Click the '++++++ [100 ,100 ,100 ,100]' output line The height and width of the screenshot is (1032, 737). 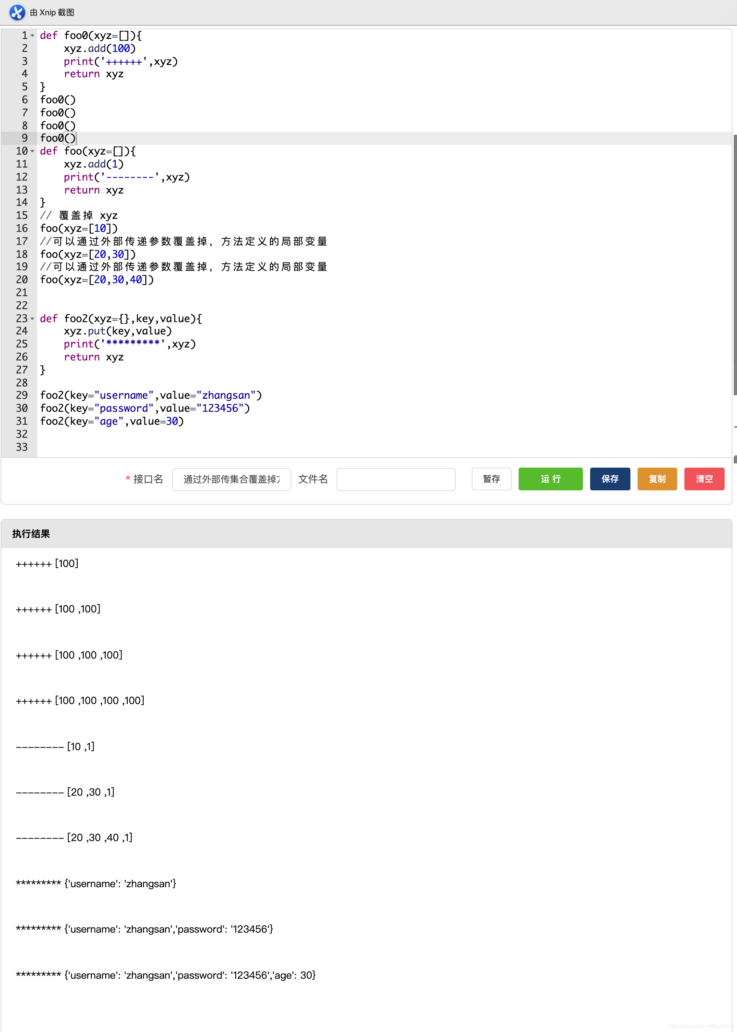80,700
